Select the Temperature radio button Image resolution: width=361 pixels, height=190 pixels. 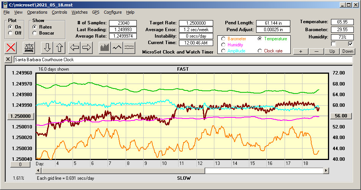[x=260, y=39]
